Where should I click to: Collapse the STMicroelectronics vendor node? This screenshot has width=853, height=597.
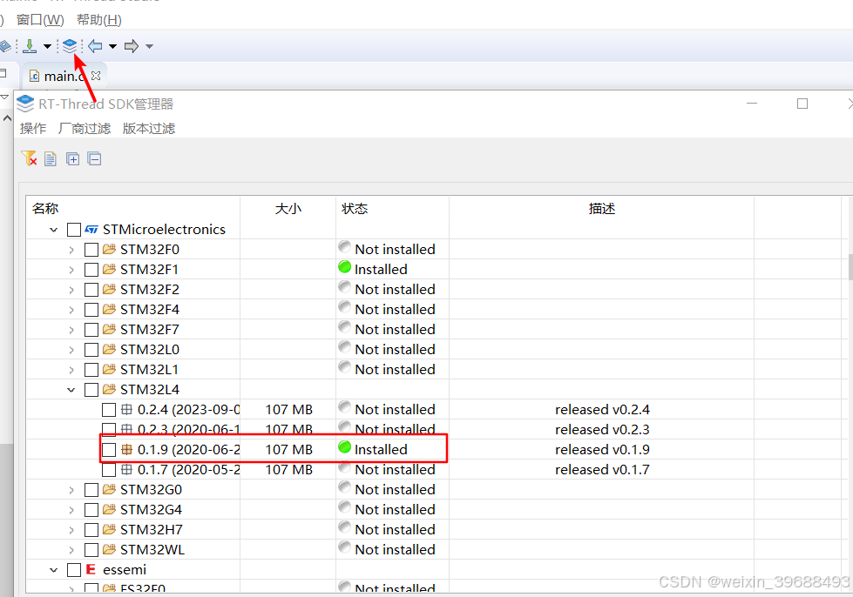tap(53, 230)
